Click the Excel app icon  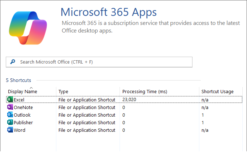pyautogui.click(x=10, y=100)
